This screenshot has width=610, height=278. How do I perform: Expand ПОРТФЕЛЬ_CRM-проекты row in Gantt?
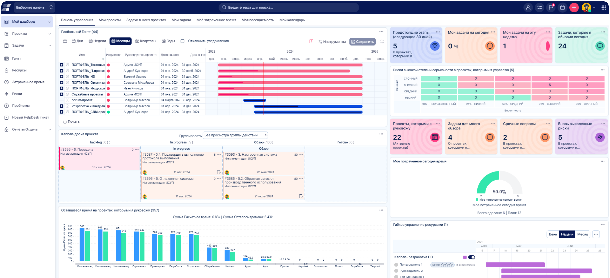61,112
